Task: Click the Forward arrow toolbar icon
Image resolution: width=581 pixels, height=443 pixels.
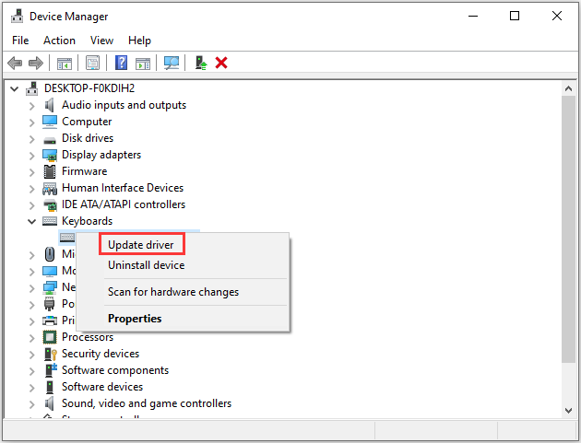Action: coord(36,63)
